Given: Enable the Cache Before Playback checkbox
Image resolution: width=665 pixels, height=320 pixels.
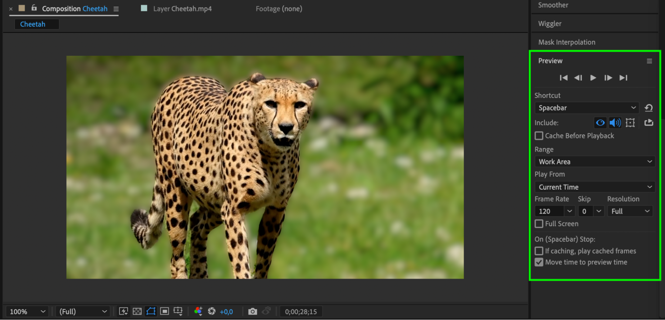Looking at the screenshot, I should pos(539,136).
